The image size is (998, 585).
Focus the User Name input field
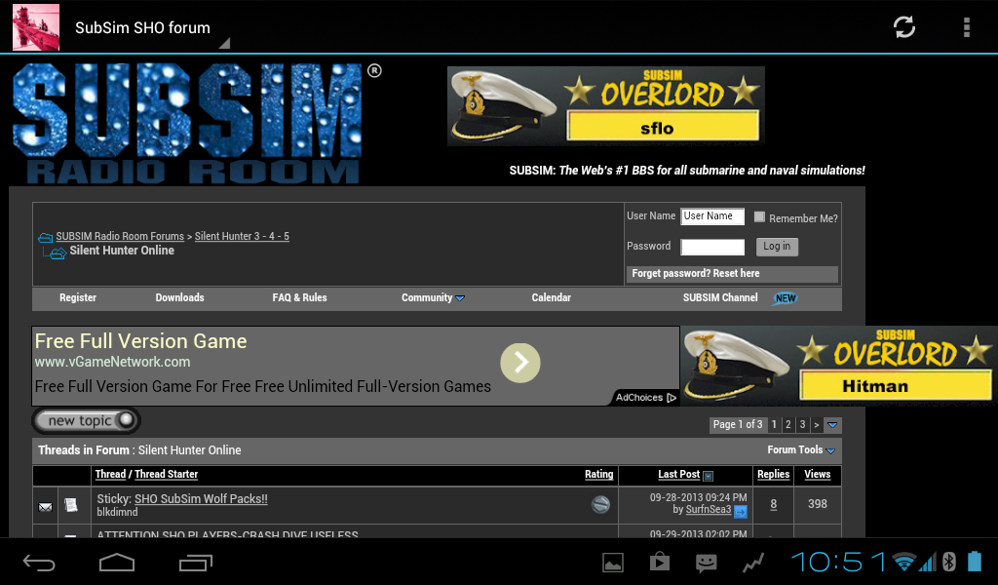pyautogui.click(x=712, y=216)
